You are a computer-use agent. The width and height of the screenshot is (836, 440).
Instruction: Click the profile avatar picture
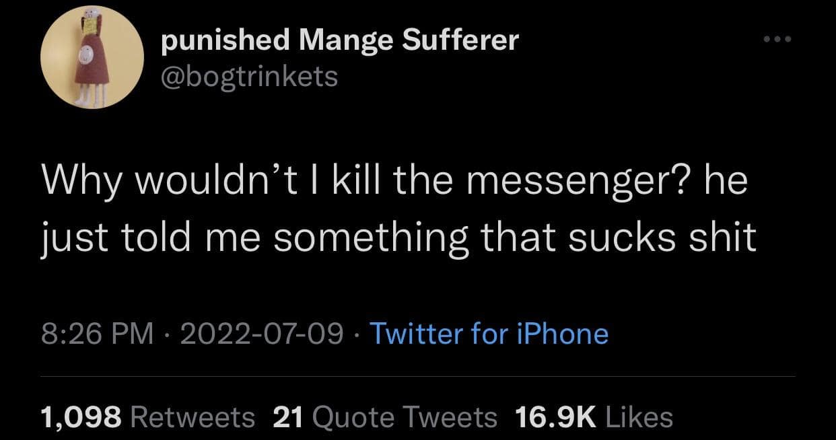click(92, 57)
